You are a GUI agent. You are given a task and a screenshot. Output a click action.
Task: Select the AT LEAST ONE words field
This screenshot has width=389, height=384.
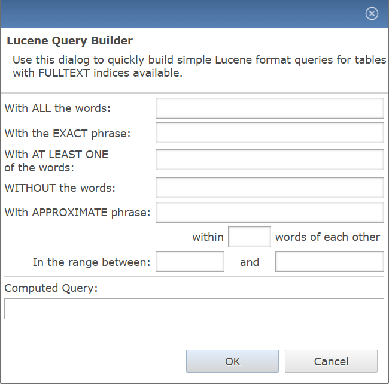[270, 160]
